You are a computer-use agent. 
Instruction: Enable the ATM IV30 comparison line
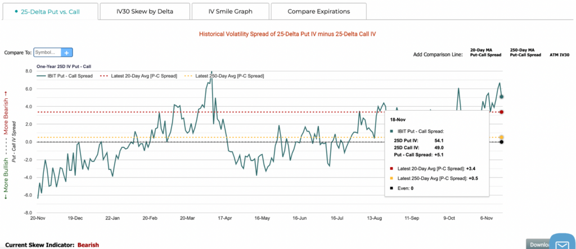(x=559, y=56)
